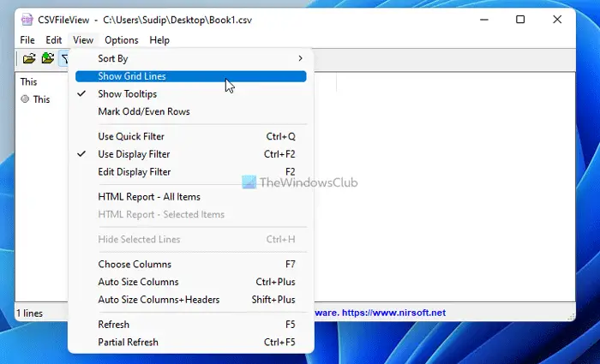Select HTML Report - All Items
This screenshot has width=600, height=364.
191,197
